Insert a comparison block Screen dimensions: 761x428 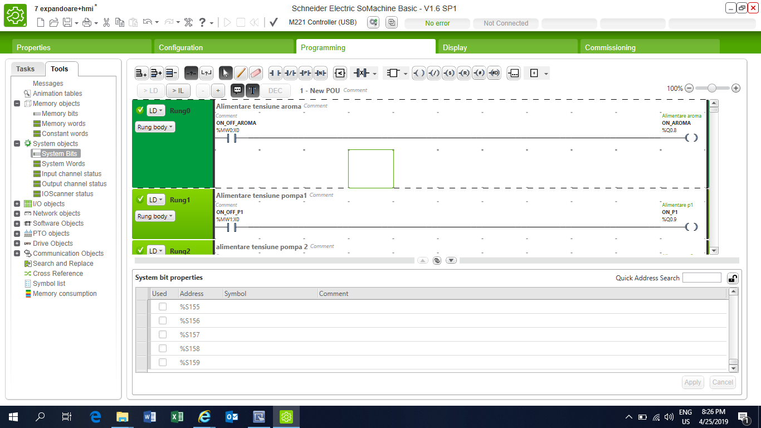coord(340,73)
